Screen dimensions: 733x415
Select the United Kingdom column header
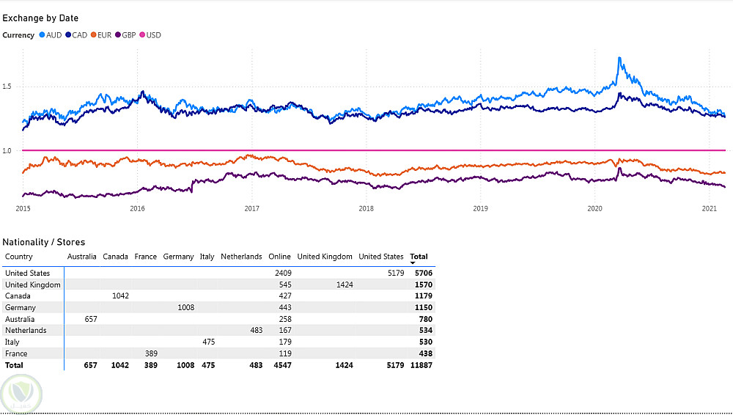[323, 257]
